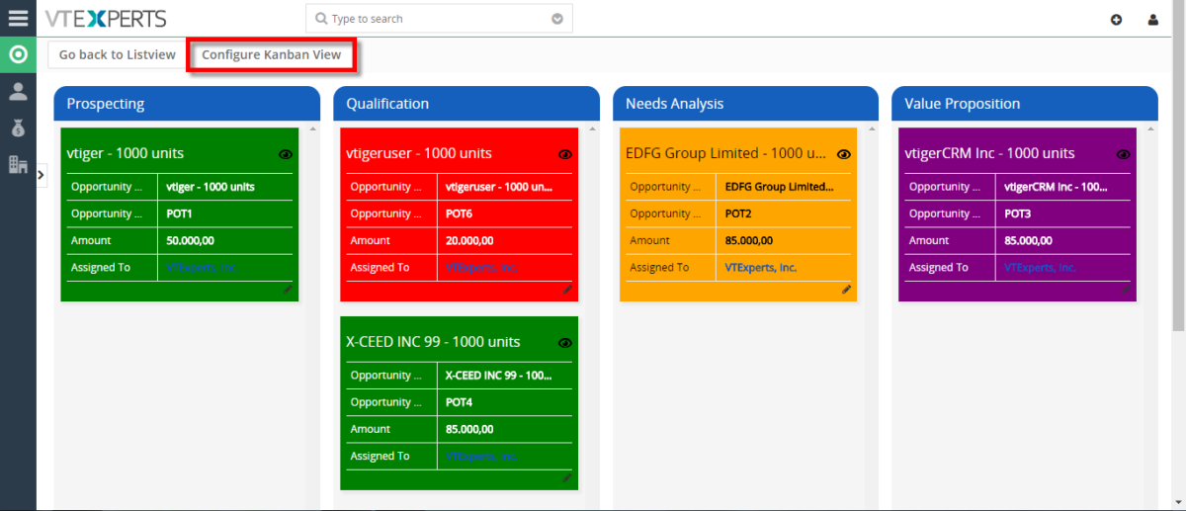Screen dimensions: 1186x511
Task: Select POT4 value on X-CEED card
Action: (x=460, y=402)
